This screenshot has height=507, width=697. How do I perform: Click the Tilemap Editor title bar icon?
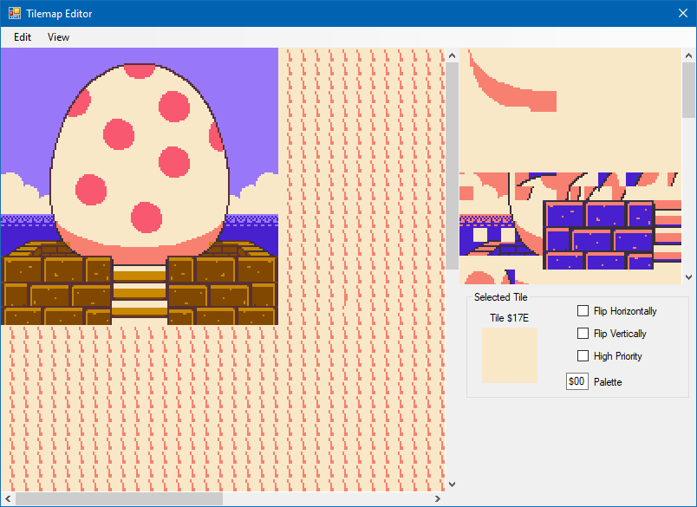(15, 13)
